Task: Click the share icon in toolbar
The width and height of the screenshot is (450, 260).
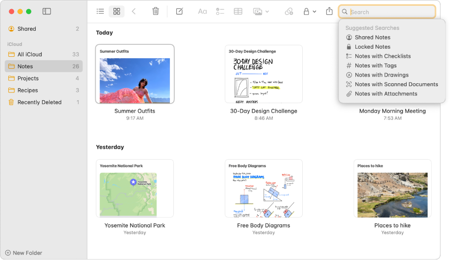Action: 329,12
